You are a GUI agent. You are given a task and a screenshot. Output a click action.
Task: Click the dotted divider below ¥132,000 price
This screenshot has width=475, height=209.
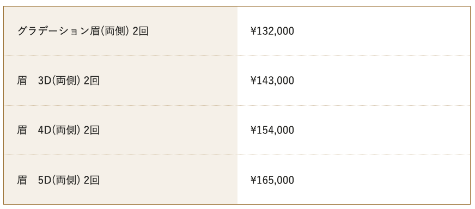tap(354, 56)
